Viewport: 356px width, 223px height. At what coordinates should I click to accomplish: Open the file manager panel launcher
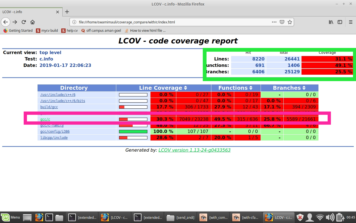click(59, 217)
